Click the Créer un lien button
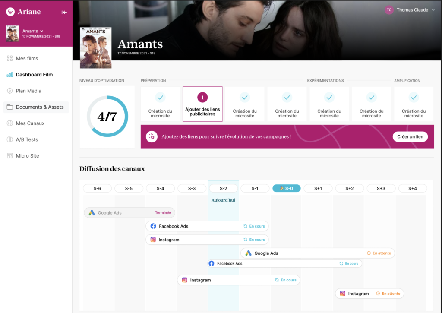This screenshot has height=313, width=442. [410, 137]
